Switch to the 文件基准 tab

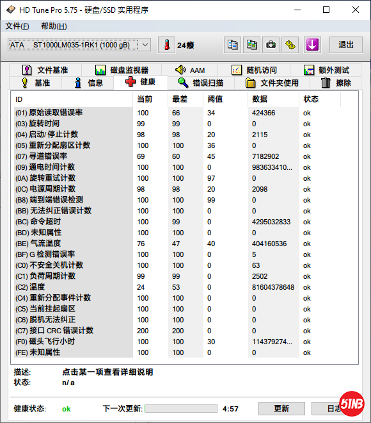click(45, 70)
